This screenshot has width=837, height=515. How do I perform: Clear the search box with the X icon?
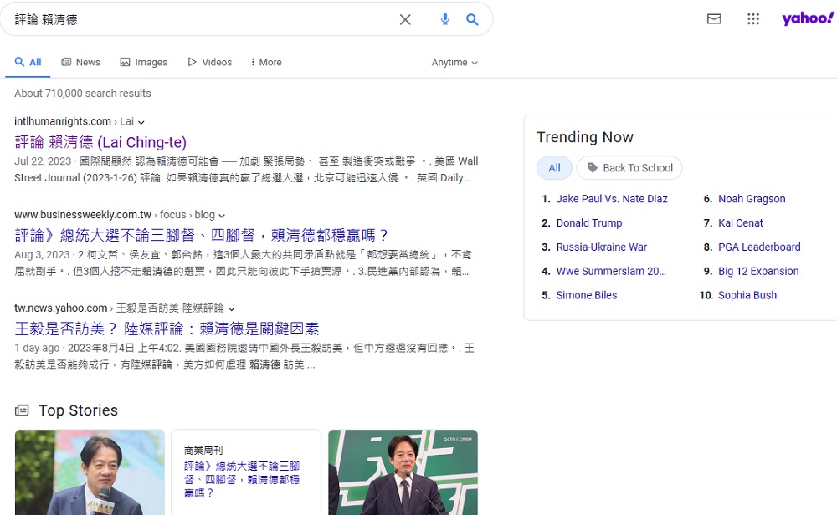(405, 19)
